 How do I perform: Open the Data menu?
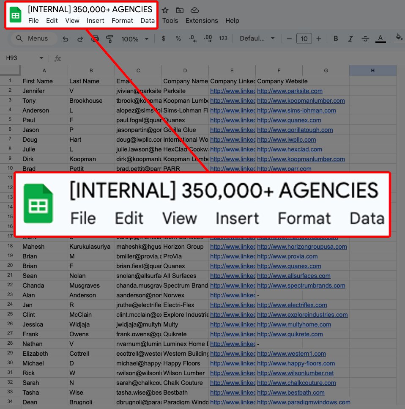pyautogui.click(x=148, y=21)
